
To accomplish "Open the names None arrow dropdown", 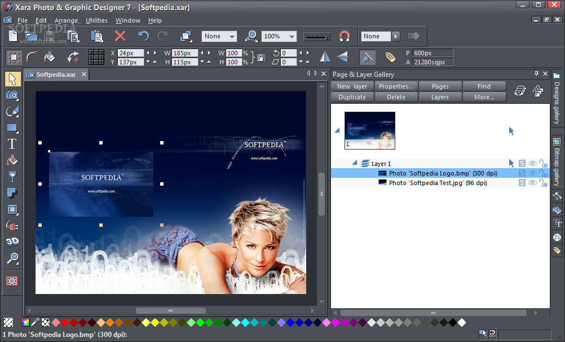I will pos(396,36).
